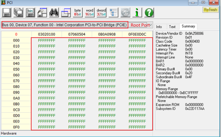The width and height of the screenshot is (221, 137).
Task: Select row header 060
Action: [x=16, y=75]
